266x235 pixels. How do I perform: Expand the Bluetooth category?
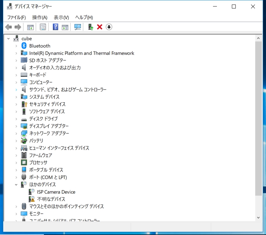pyautogui.click(x=16, y=46)
